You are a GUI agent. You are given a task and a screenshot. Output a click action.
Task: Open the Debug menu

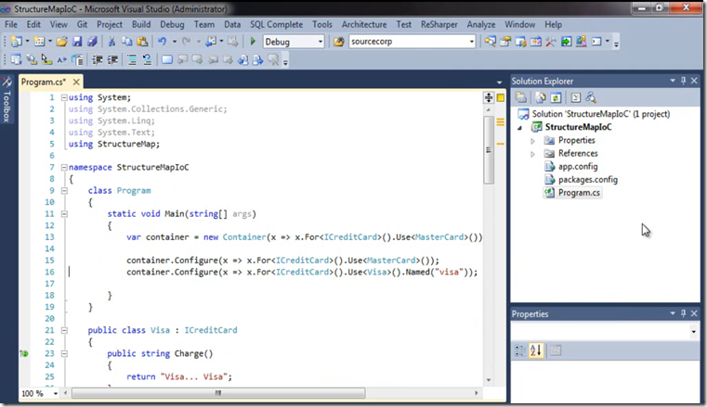point(172,24)
